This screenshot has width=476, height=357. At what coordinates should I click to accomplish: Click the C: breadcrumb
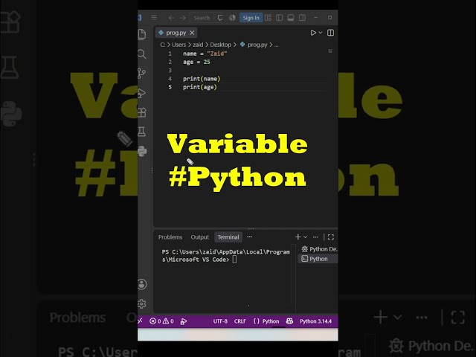(x=163, y=45)
